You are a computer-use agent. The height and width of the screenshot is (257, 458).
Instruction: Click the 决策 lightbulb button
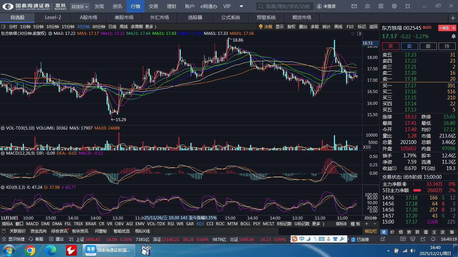point(265,27)
